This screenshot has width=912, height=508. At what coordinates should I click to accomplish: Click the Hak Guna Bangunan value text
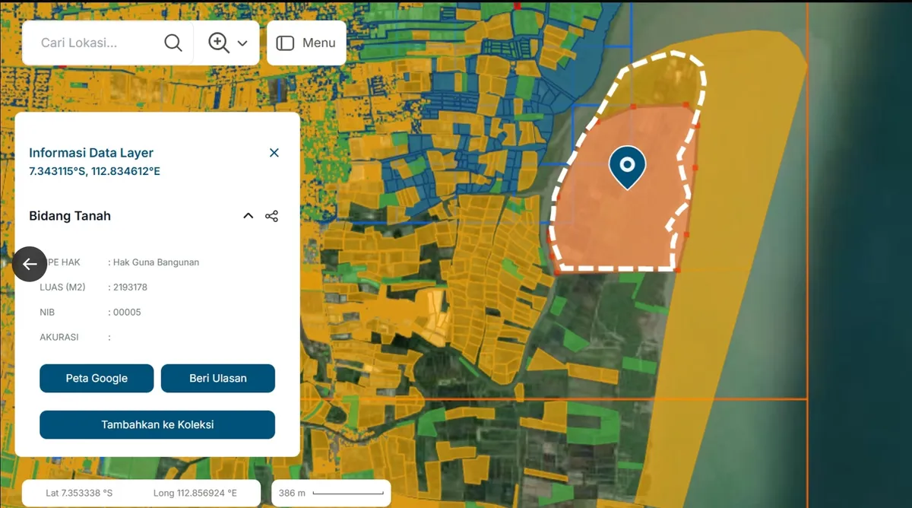coord(156,262)
